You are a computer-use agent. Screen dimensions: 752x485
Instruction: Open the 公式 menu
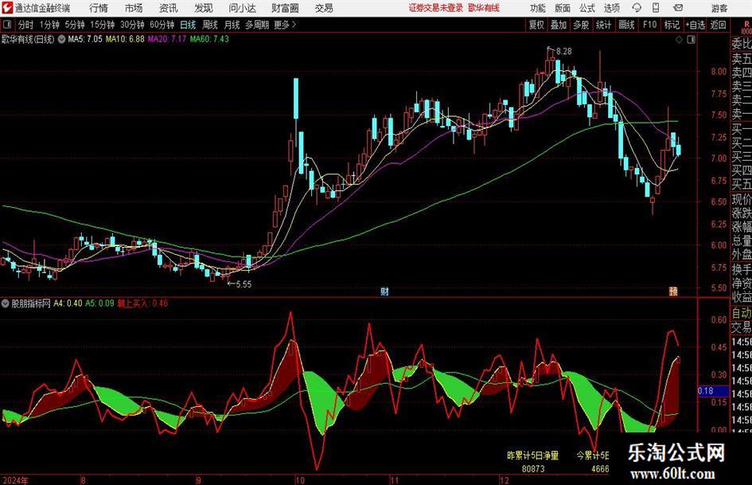(x=586, y=8)
